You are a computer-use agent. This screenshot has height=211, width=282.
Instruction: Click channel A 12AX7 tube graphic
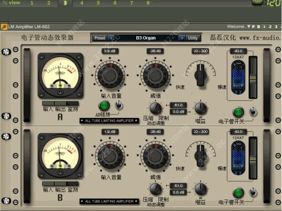tap(238, 77)
